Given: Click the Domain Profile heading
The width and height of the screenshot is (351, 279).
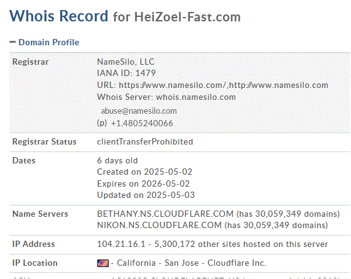Looking at the screenshot, I should [49, 42].
